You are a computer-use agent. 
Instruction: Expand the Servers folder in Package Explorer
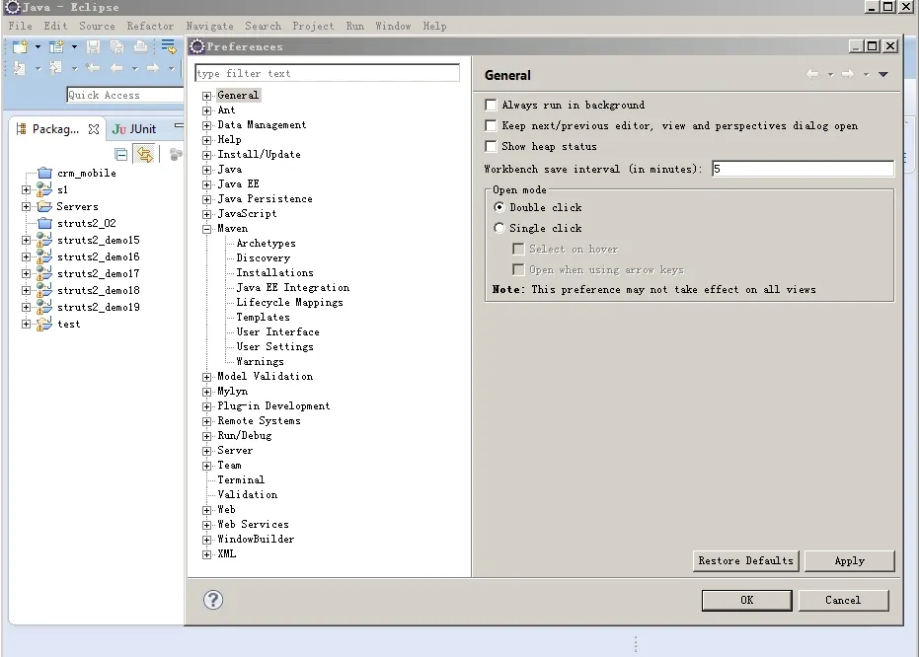[26, 207]
